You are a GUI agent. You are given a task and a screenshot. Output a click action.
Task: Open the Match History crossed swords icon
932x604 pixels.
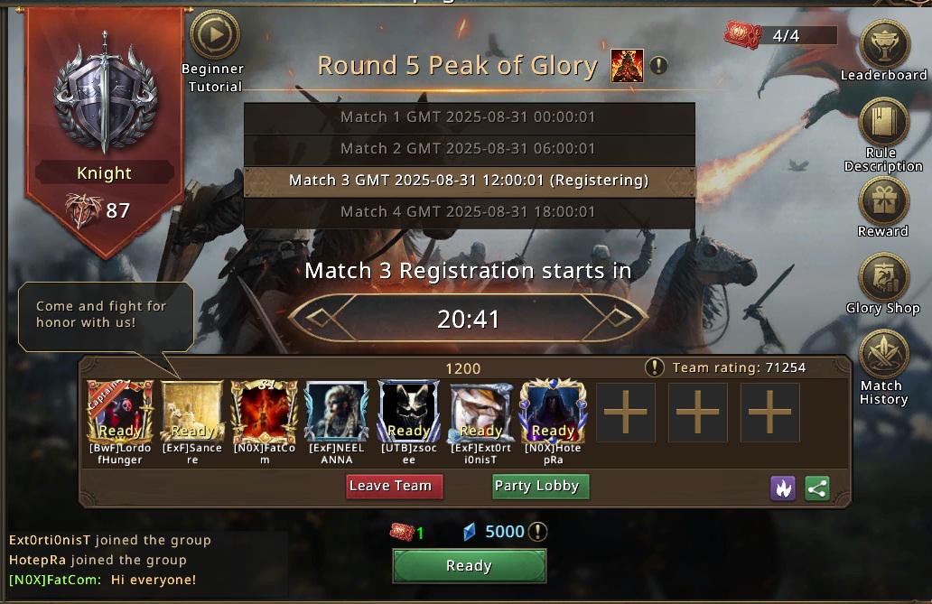point(884,354)
